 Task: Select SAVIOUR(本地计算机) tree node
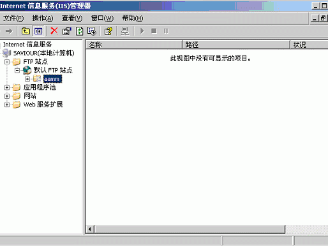coord(44,53)
